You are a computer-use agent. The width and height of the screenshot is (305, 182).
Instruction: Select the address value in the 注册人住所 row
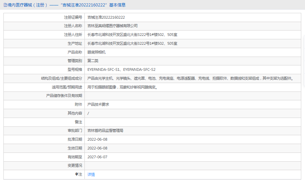click(x=132, y=35)
